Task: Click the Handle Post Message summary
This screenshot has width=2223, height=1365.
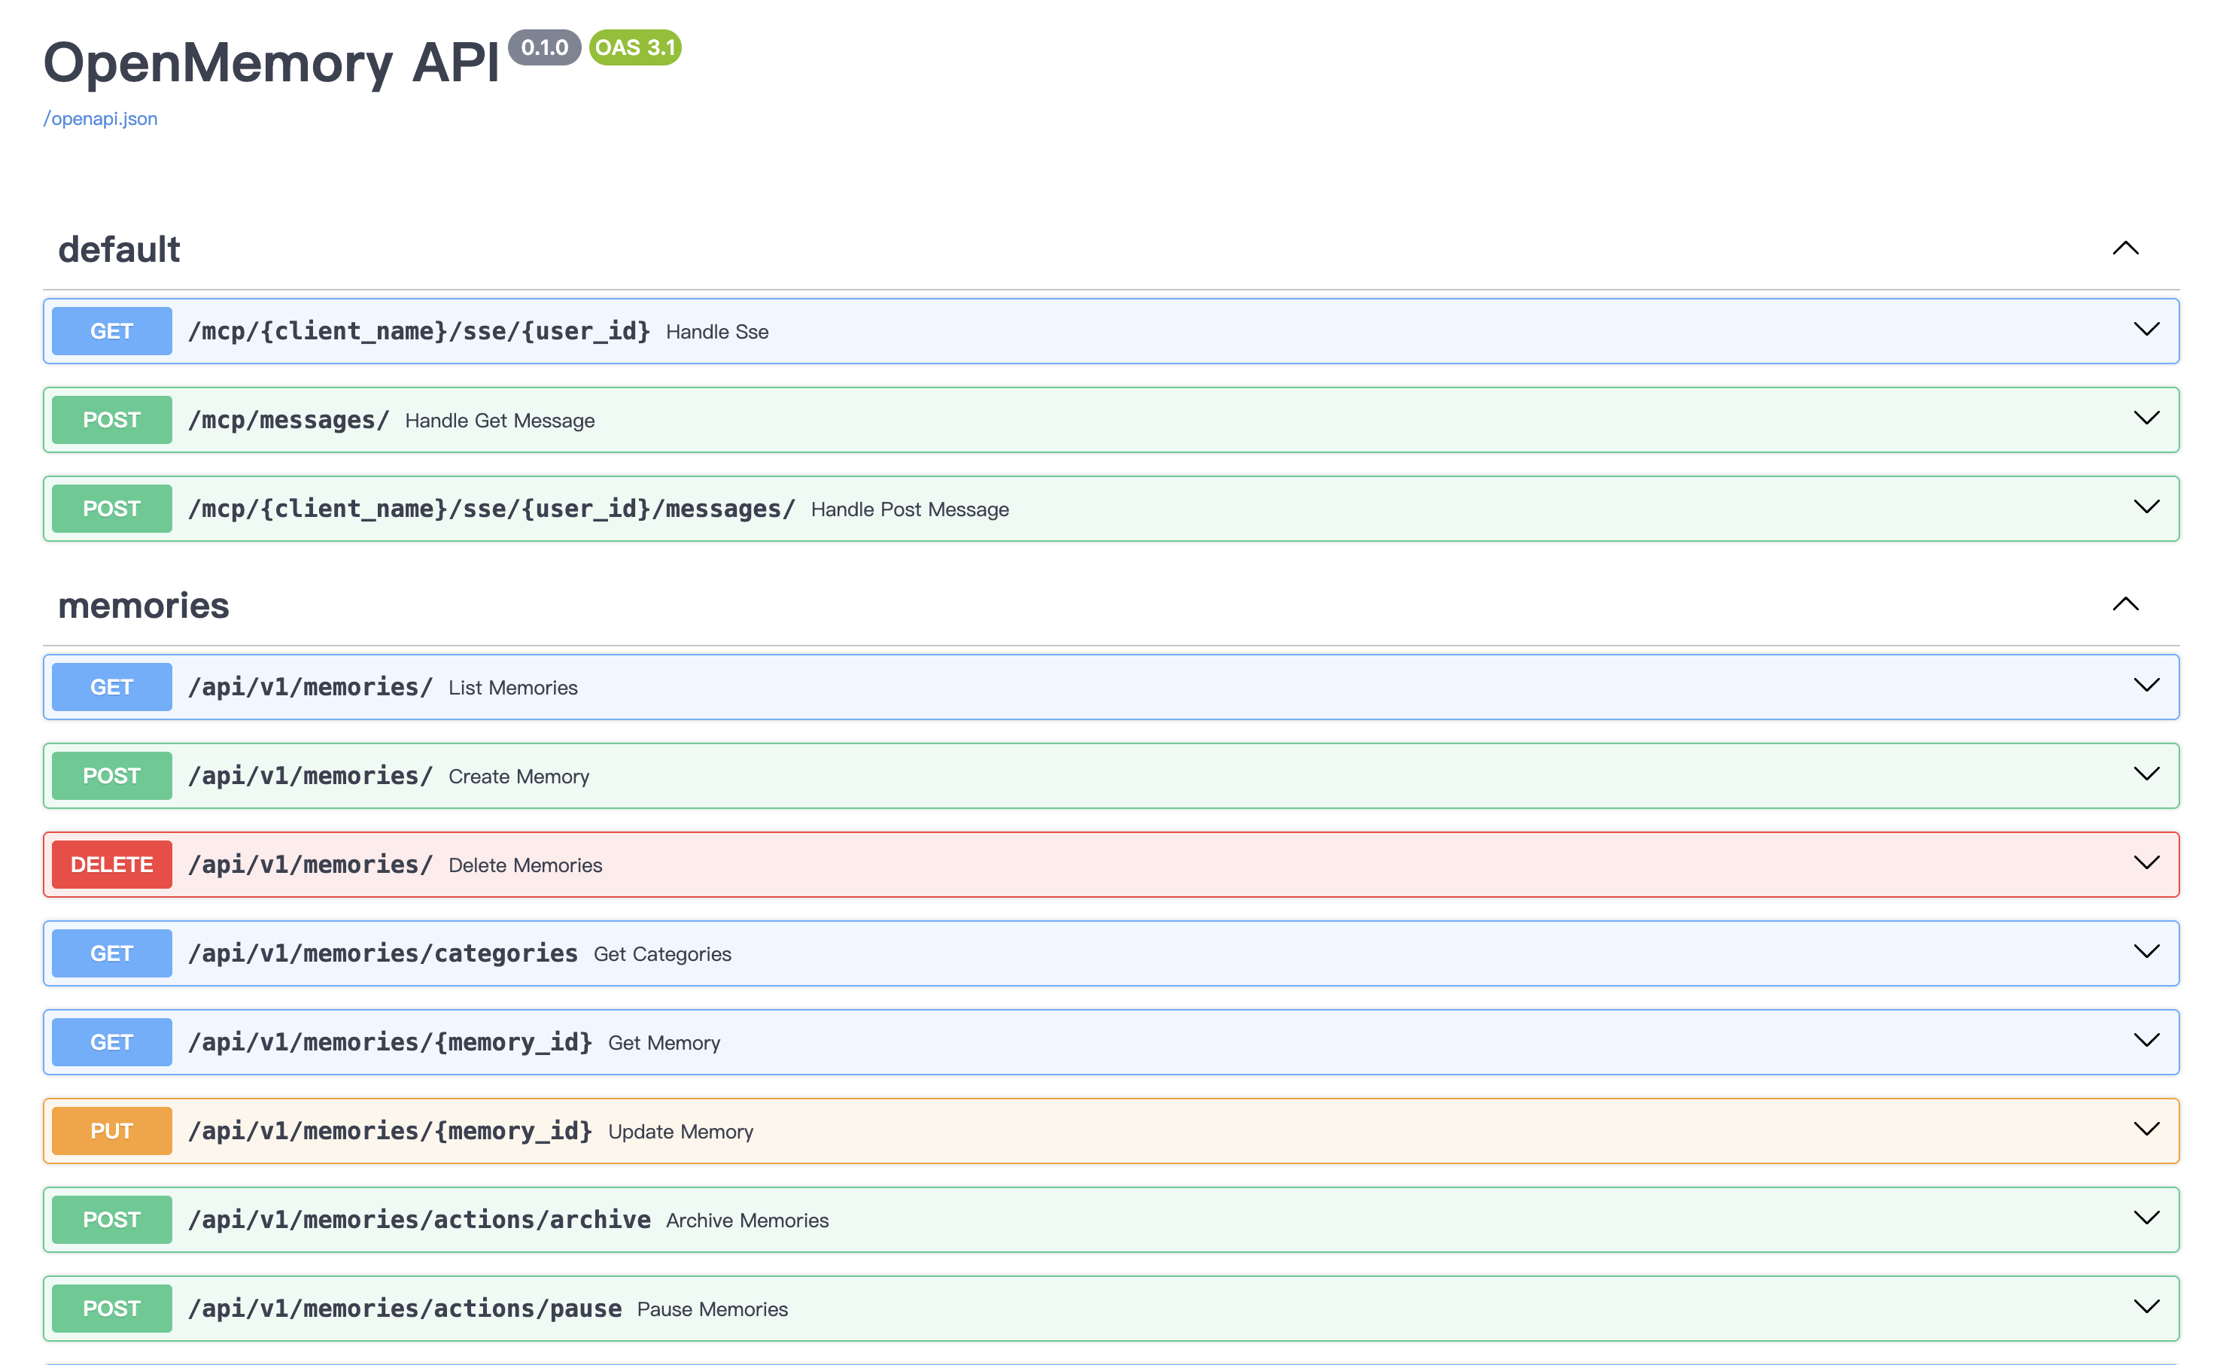Action: (x=910, y=509)
